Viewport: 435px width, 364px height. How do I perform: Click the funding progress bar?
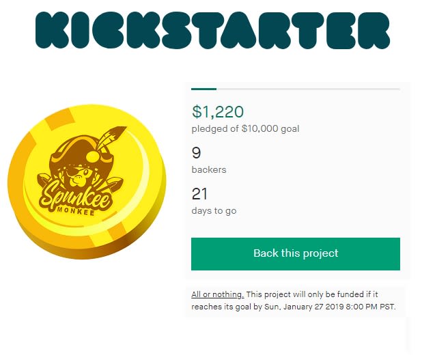coord(296,89)
